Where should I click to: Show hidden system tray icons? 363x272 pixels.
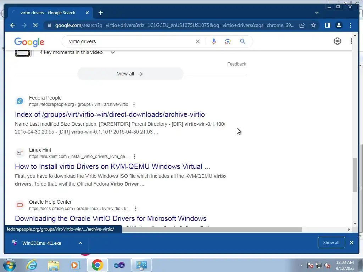coord(301,265)
